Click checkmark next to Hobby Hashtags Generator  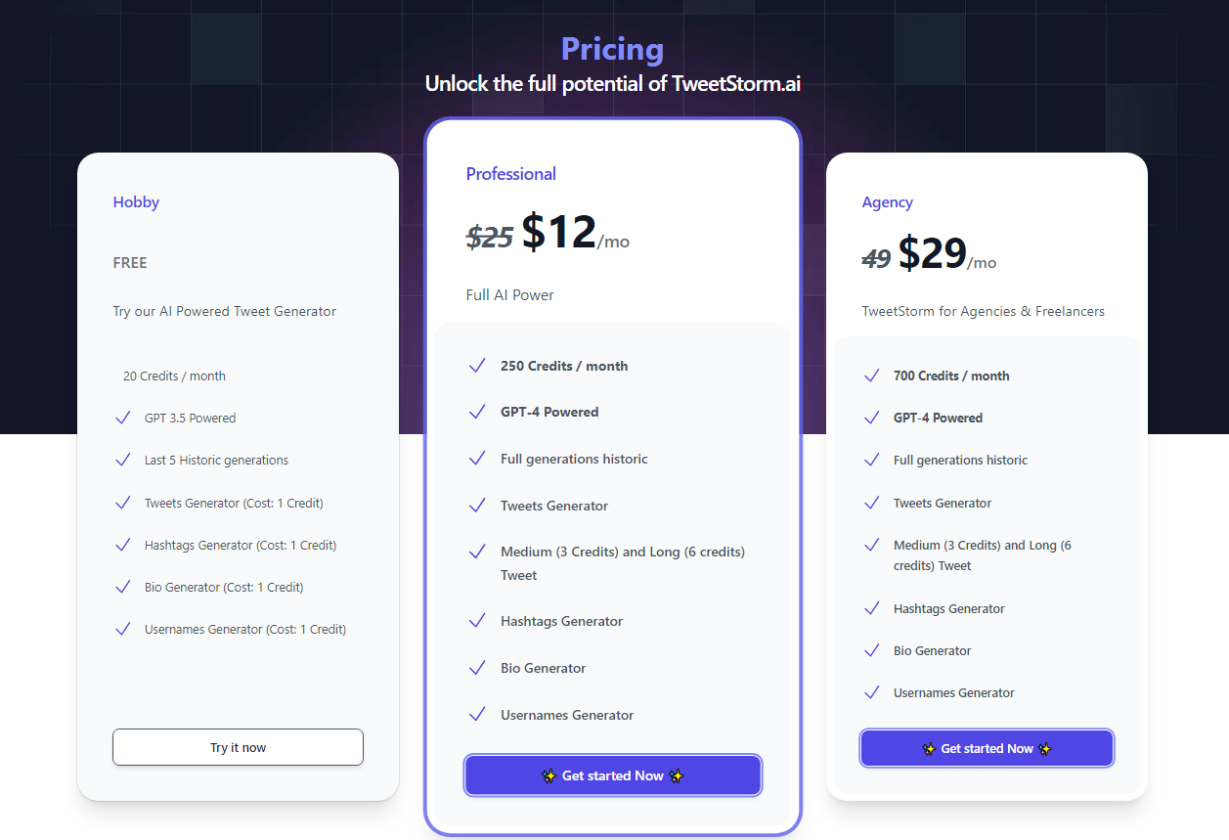click(122, 545)
